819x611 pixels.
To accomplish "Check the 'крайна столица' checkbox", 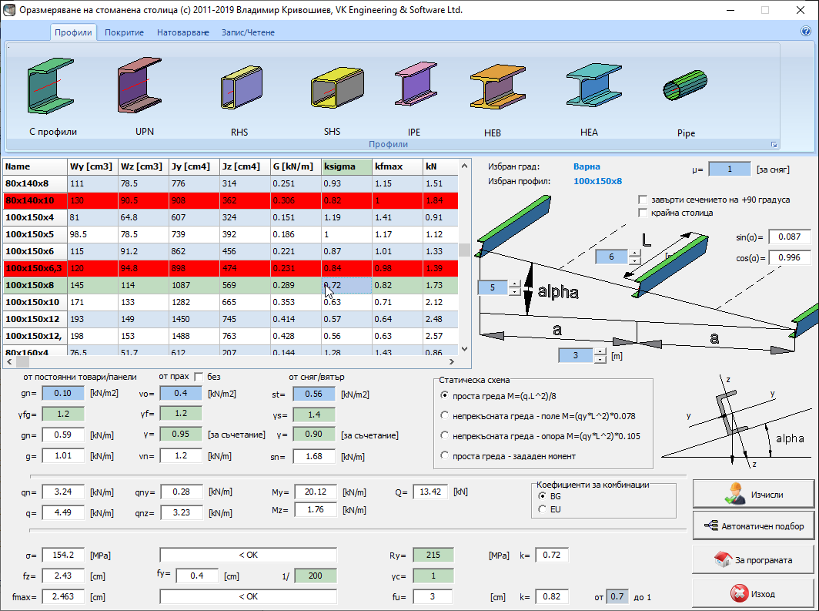I will [643, 213].
